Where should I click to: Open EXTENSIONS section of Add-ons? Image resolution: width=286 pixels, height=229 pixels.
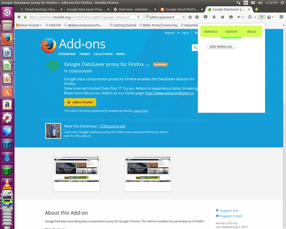(67, 54)
